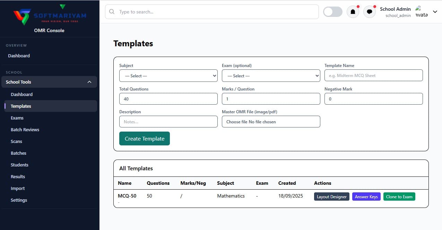The height and width of the screenshot is (230, 442).
Task: Click the search magnifier icon
Action: [x=112, y=12]
